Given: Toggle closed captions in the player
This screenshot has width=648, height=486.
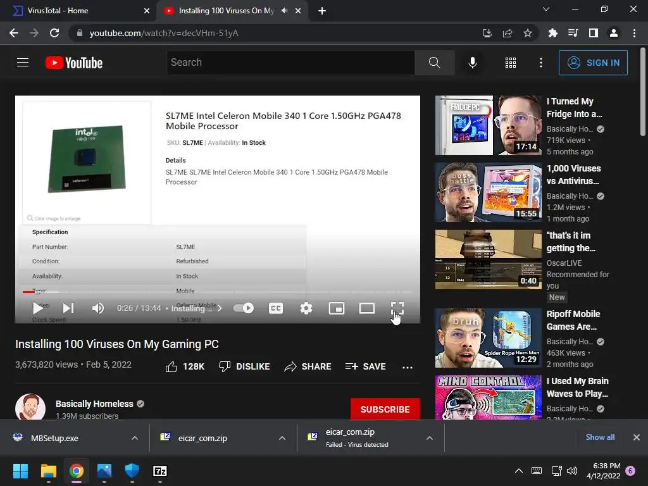Looking at the screenshot, I should pos(276,308).
